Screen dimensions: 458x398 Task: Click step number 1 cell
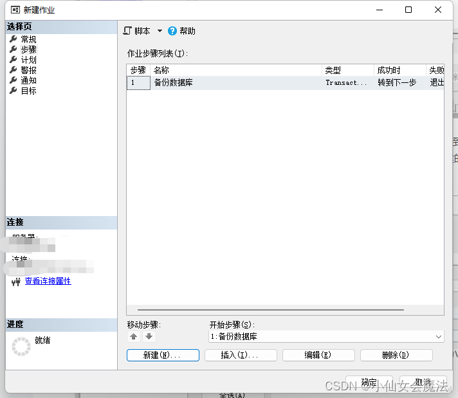coord(138,83)
